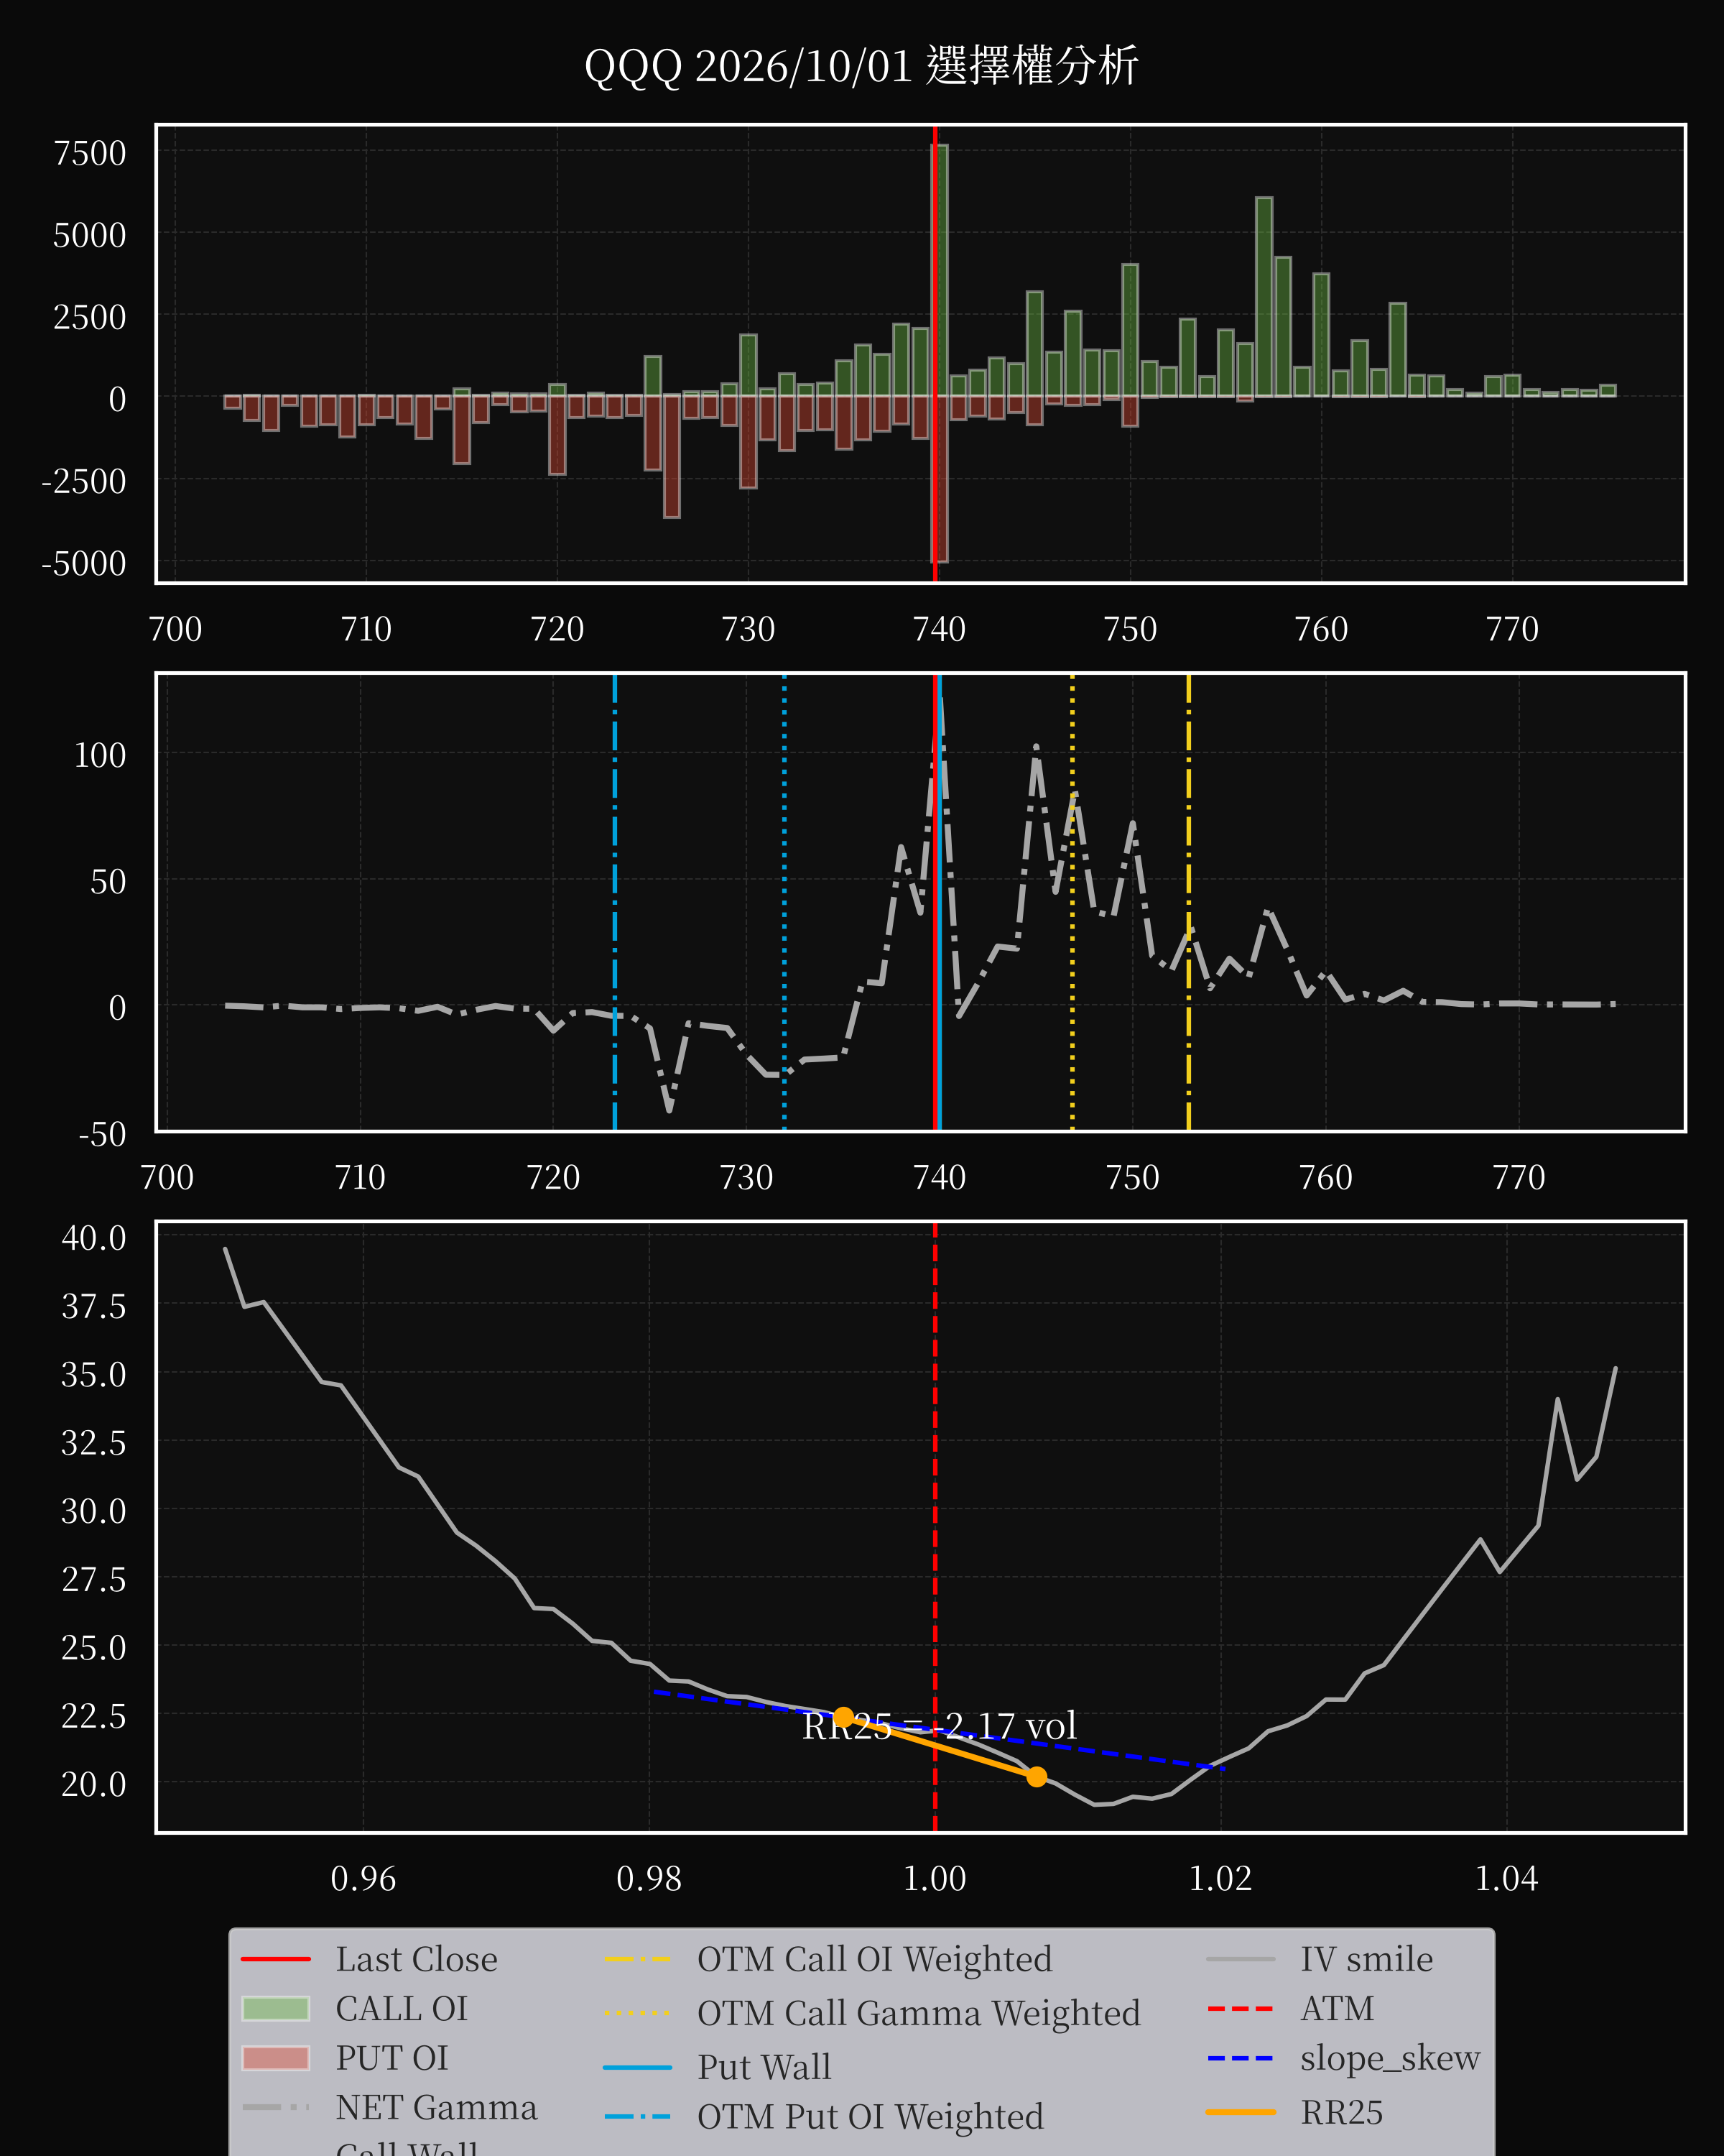This screenshot has height=2156, width=1724.
Task: Click the 770 x-axis label on gamma chart
Action: click(1518, 1177)
